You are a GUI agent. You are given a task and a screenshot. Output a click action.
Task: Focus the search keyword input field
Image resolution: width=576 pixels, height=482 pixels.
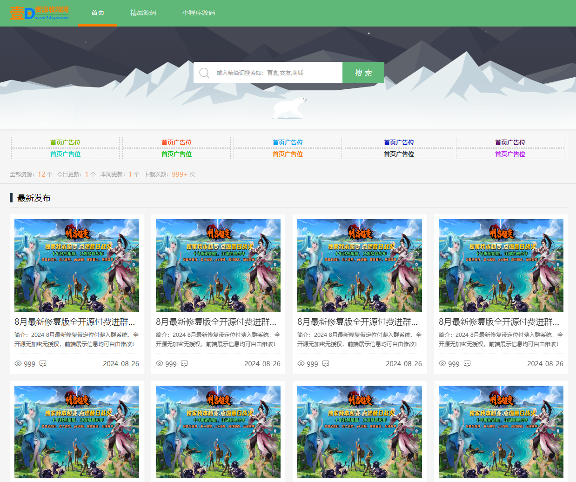277,73
